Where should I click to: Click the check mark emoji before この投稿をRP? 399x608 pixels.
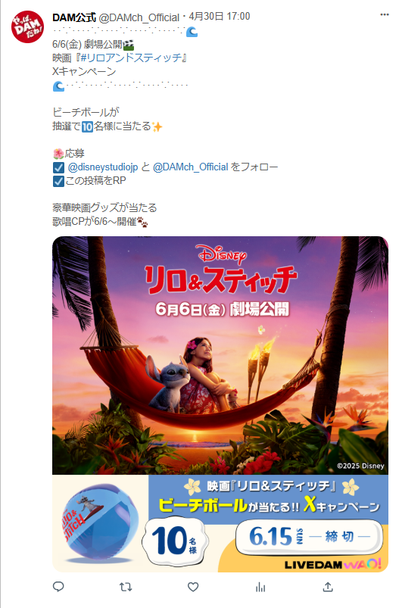tap(58, 181)
